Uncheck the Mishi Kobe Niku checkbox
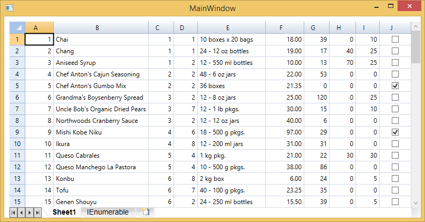 (395, 132)
